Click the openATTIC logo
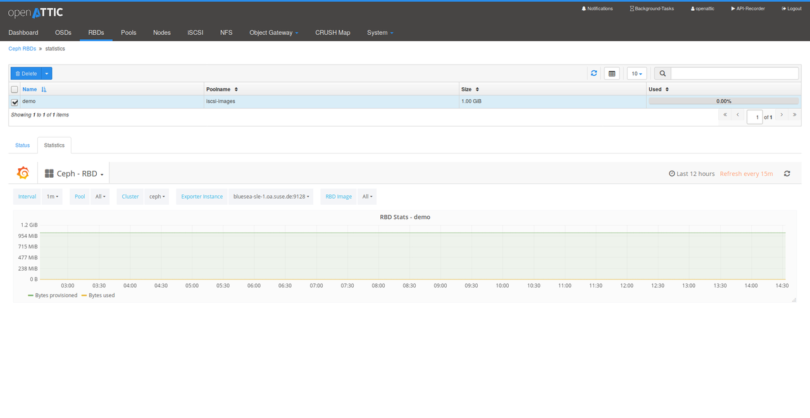Image resolution: width=810 pixels, height=418 pixels. [x=35, y=13]
